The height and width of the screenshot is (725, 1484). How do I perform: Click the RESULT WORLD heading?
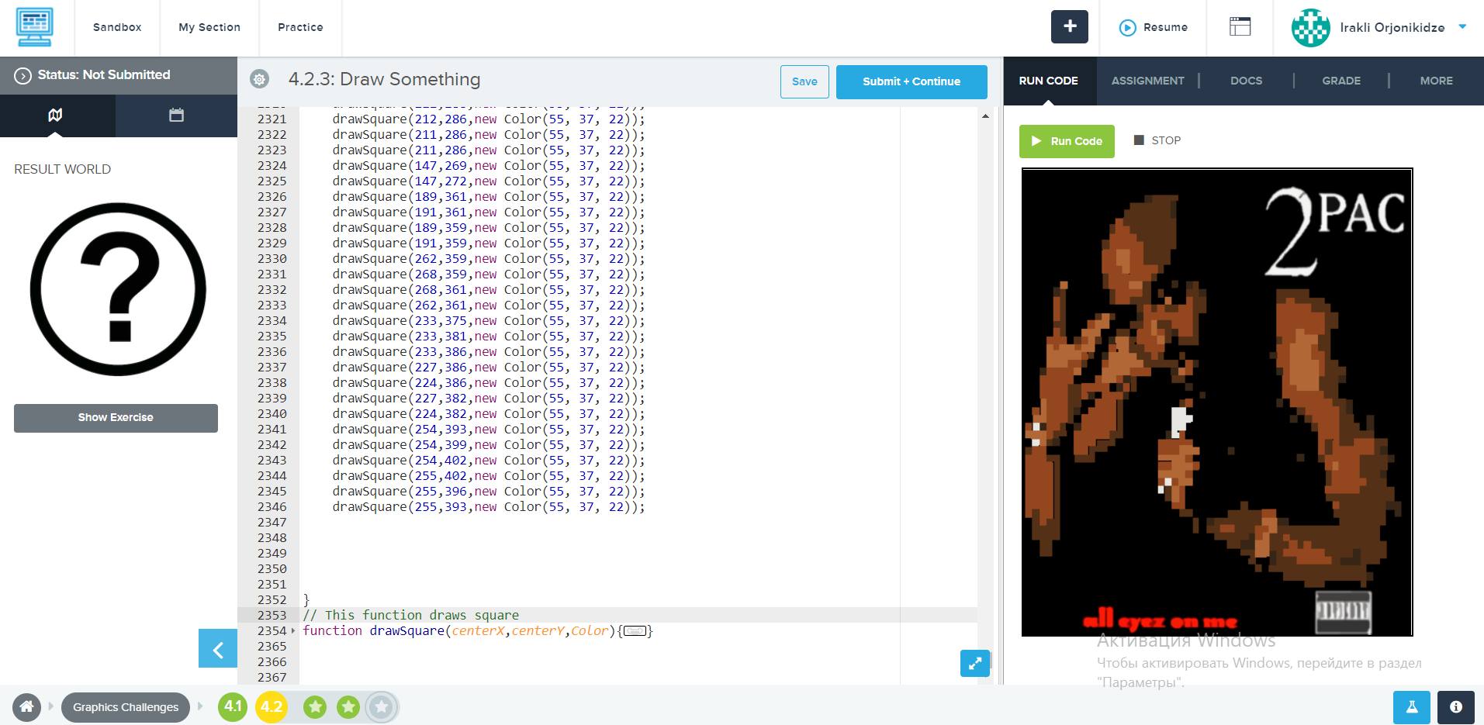63,170
